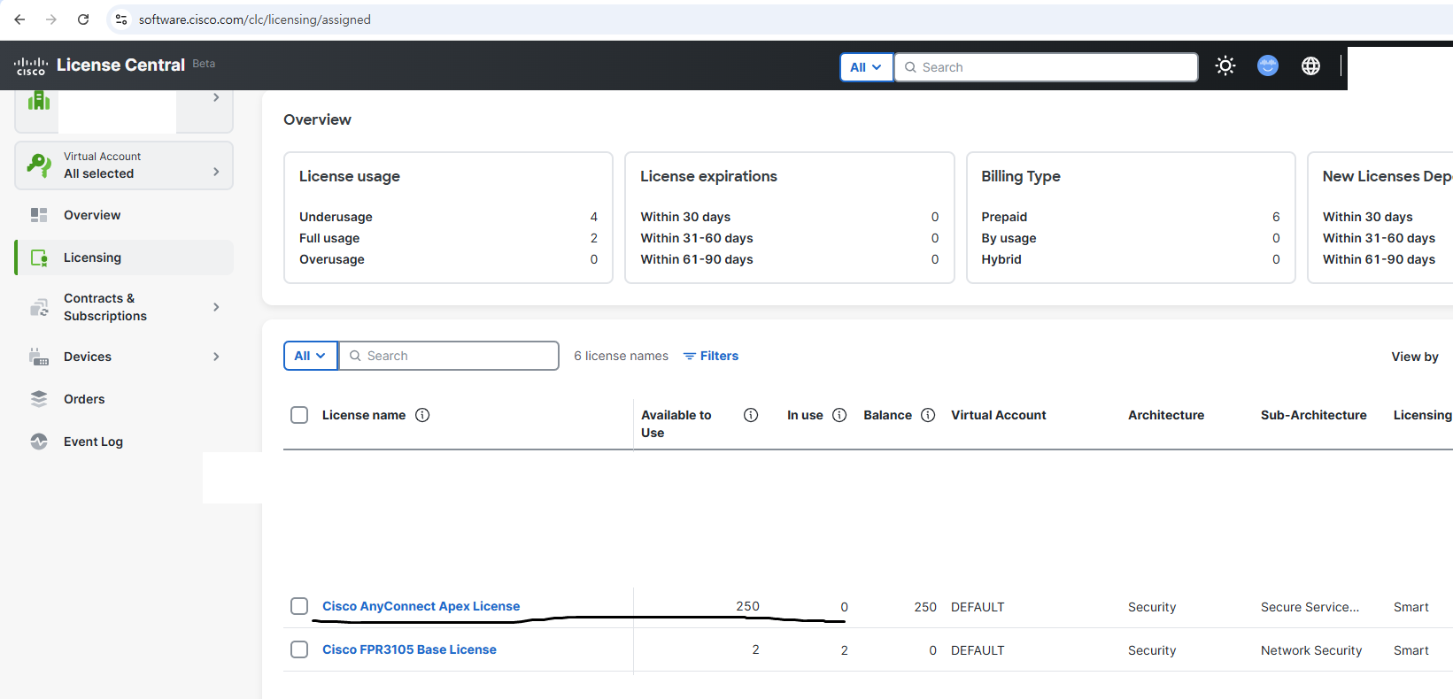Click the browser forward arrow
The height and width of the screenshot is (699, 1453).
[51, 19]
